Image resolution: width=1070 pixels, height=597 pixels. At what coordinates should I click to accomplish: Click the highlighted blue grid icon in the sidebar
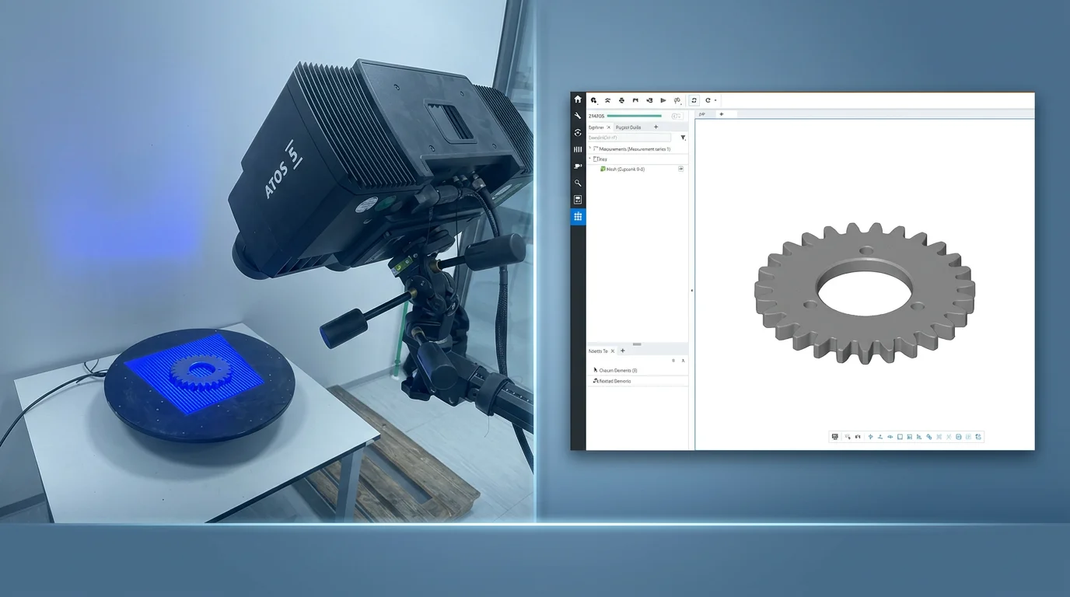point(578,217)
